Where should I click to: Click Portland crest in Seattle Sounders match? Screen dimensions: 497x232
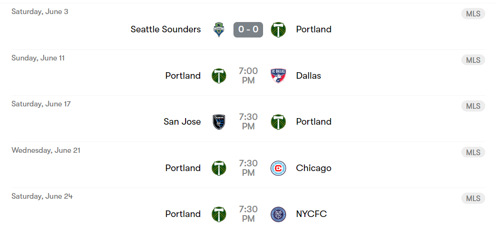click(279, 30)
